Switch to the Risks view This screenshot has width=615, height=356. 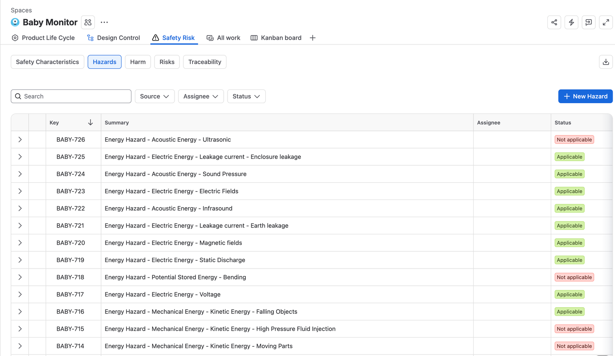[x=167, y=62]
